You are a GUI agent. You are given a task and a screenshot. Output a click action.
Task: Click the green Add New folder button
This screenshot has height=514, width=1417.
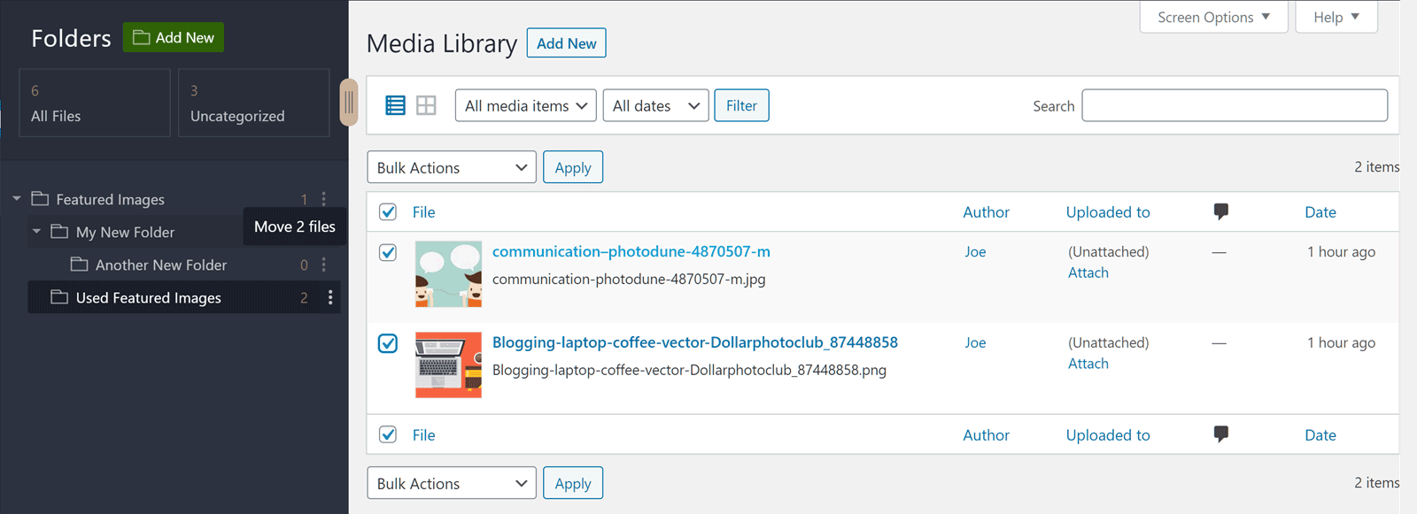pos(174,37)
